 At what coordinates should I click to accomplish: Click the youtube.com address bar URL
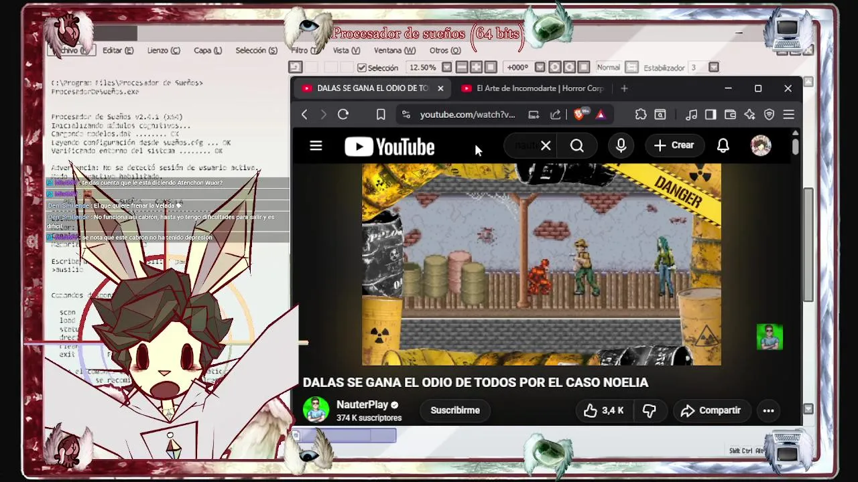[467, 114]
